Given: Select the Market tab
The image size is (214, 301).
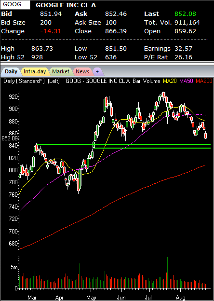Looking at the screenshot, I should pyautogui.click(x=61, y=71).
